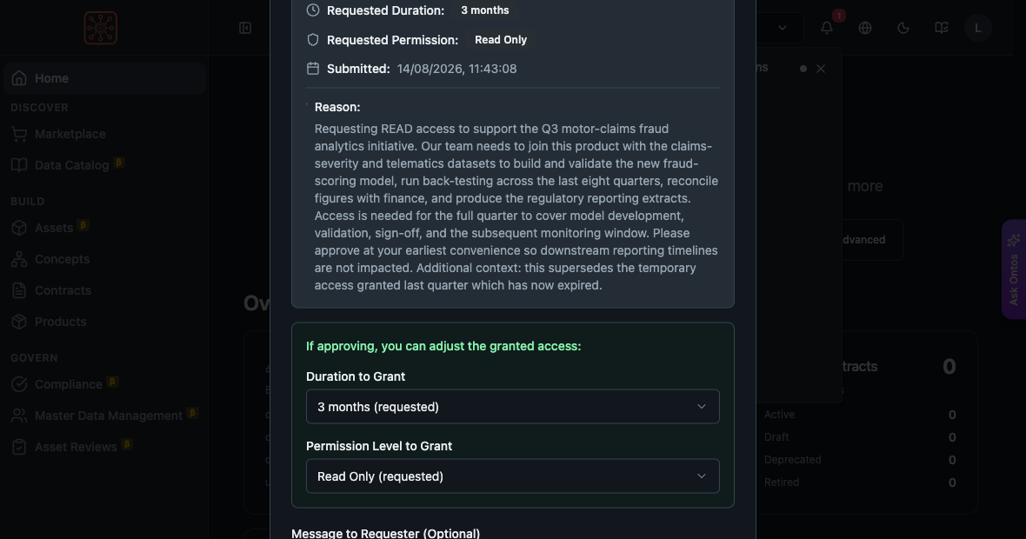
Task: Open the notifications bell
Action: [x=827, y=28]
